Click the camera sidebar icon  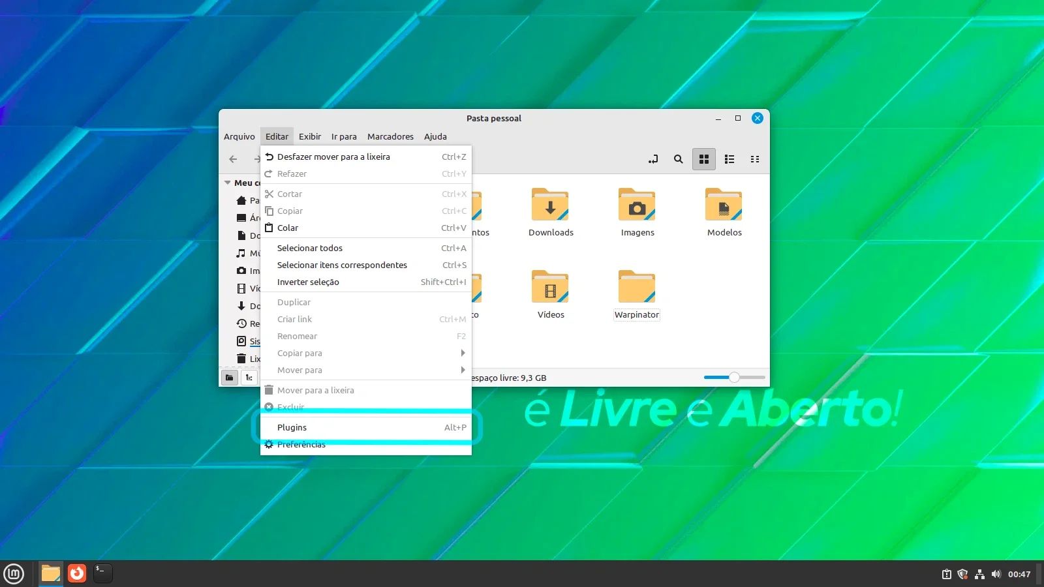click(241, 271)
